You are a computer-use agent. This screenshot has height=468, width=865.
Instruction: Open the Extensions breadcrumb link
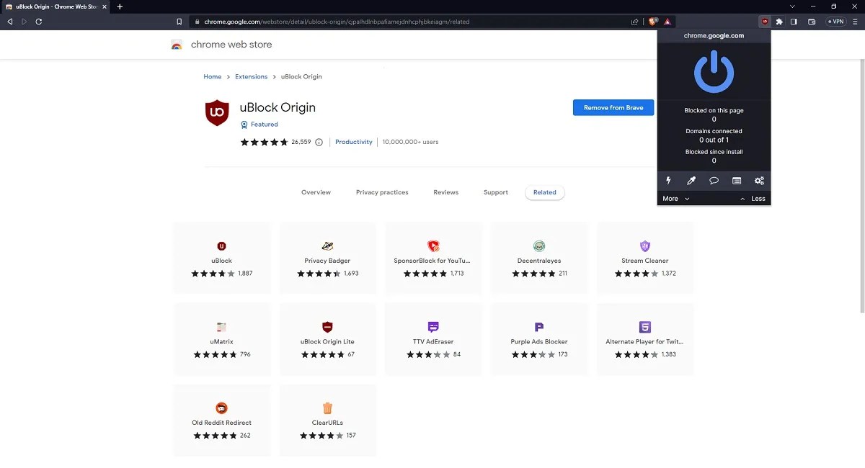pyautogui.click(x=251, y=76)
